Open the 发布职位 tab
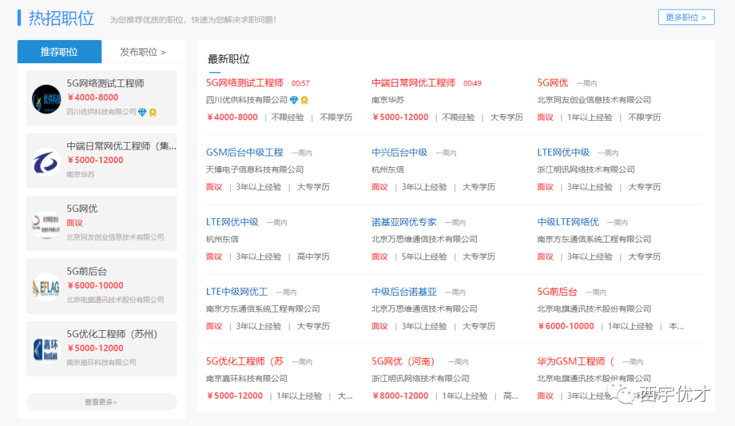Viewport: 735px width, 426px height. coord(144,52)
